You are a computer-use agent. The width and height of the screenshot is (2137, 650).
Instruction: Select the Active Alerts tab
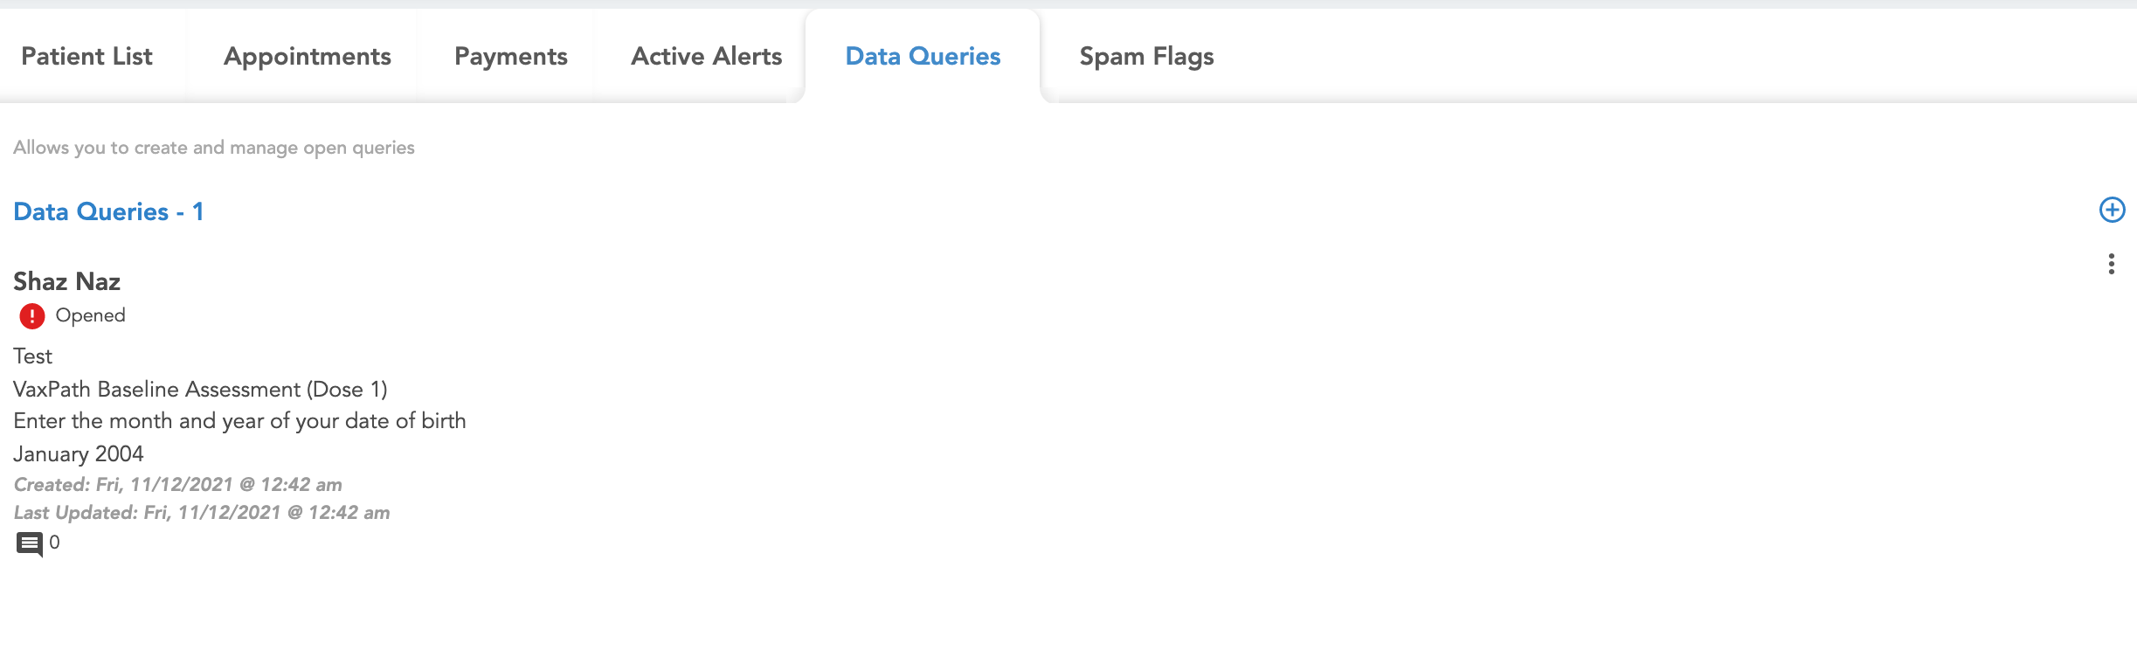point(706,56)
